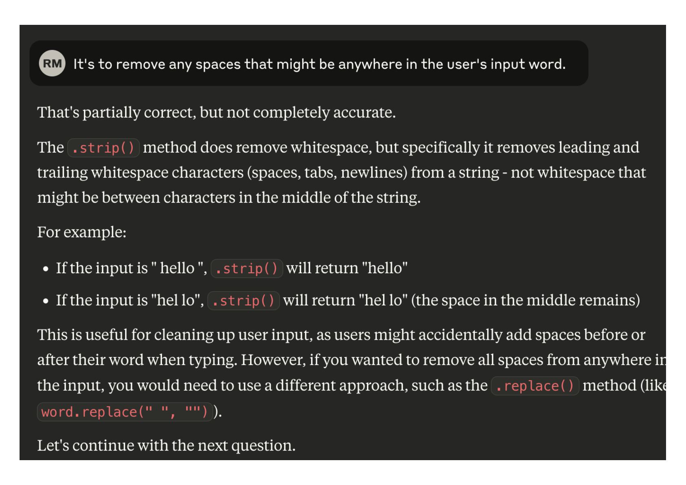Click Let's continue with the next question
The width and height of the screenshot is (686, 485).
pyautogui.click(x=166, y=445)
